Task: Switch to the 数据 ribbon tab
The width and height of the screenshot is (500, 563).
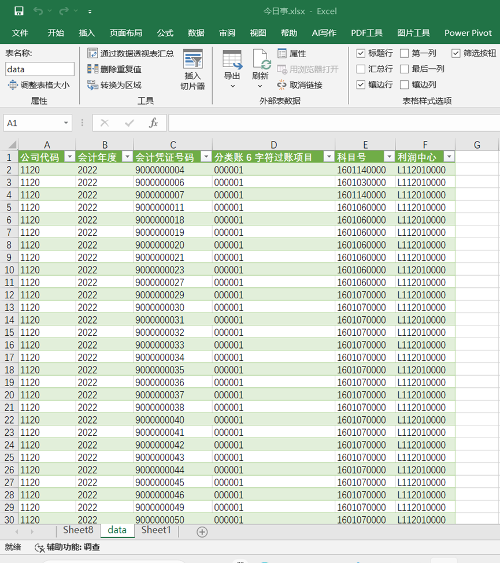Action: [x=196, y=33]
